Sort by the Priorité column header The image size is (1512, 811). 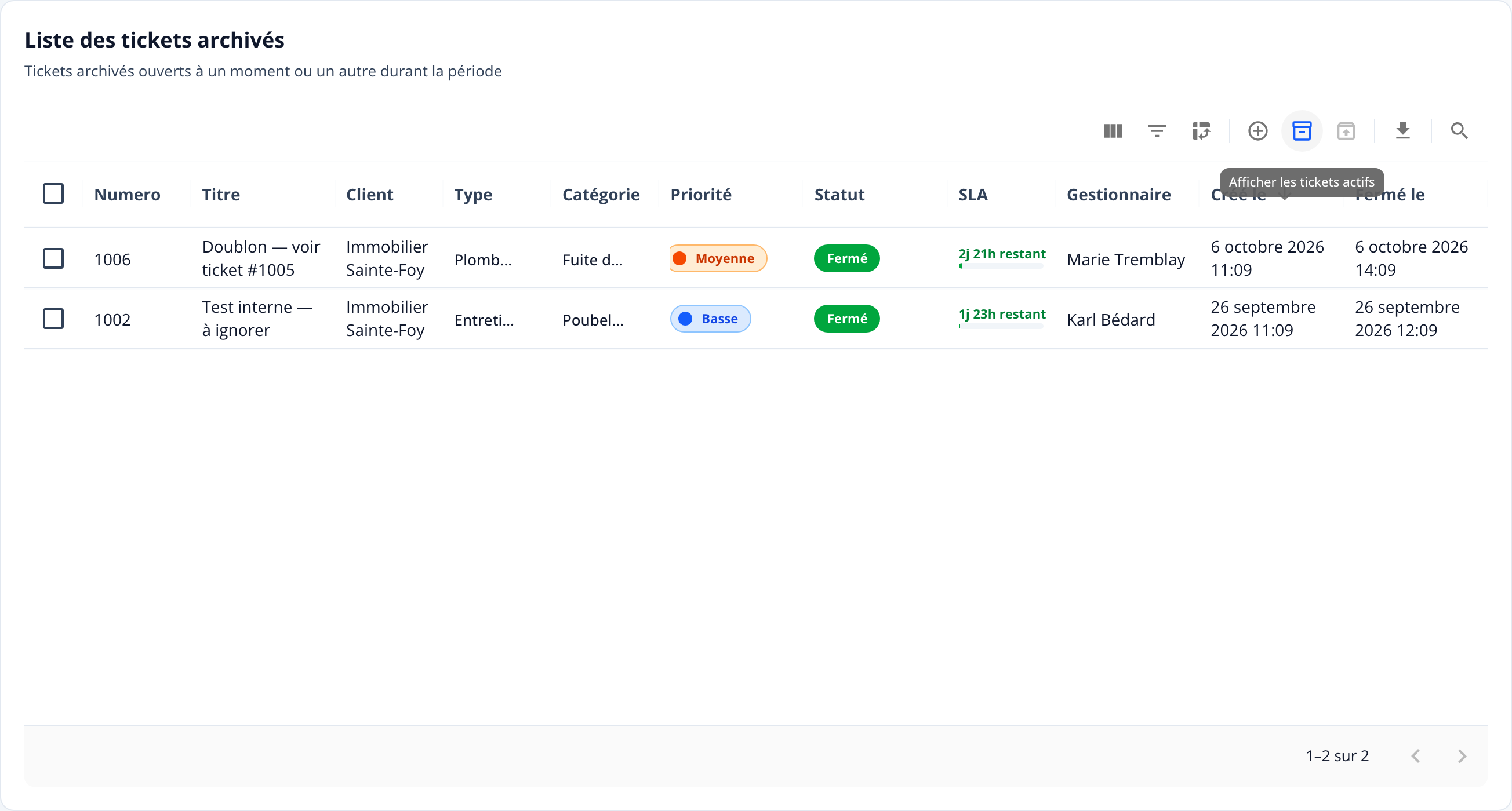tap(701, 195)
